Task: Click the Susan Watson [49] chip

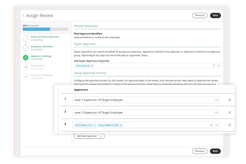Action: [x=110, y=125]
